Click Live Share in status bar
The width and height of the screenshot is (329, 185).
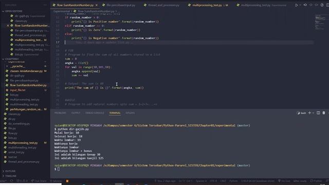(x=39, y=181)
